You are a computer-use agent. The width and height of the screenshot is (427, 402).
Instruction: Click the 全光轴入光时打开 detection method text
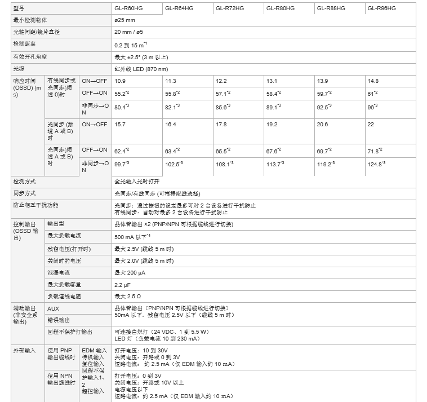[x=136, y=181]
